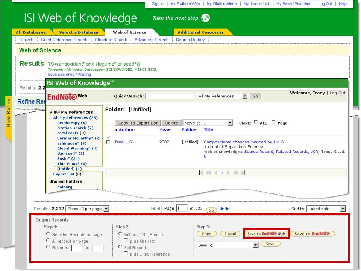Open the aalborg shared folder
This screenshot has height=271, width=361.
pyautogui.click(x=64, y=187)
